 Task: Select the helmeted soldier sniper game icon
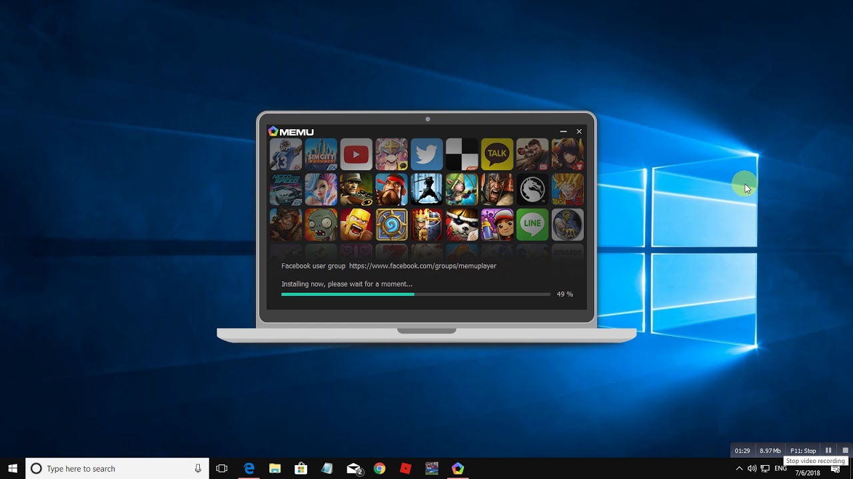[x=357, y=190]
